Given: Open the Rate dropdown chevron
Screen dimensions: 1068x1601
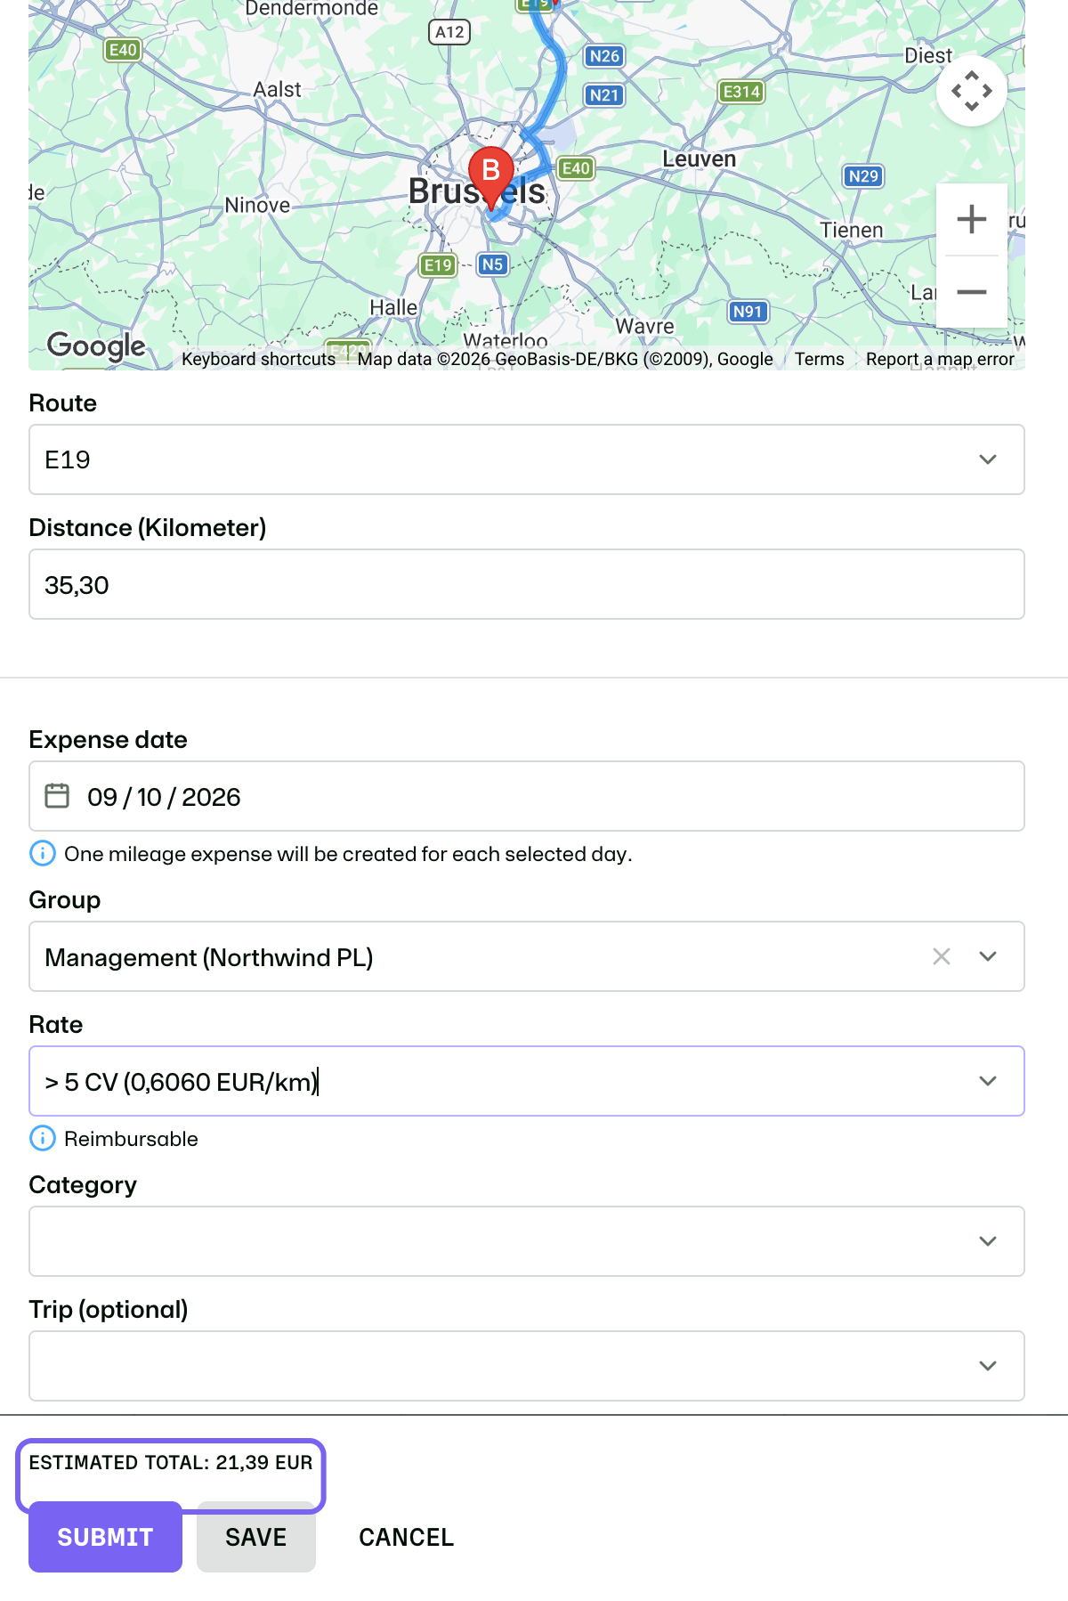Looking at the screenshot, I should pos(988,1081).
